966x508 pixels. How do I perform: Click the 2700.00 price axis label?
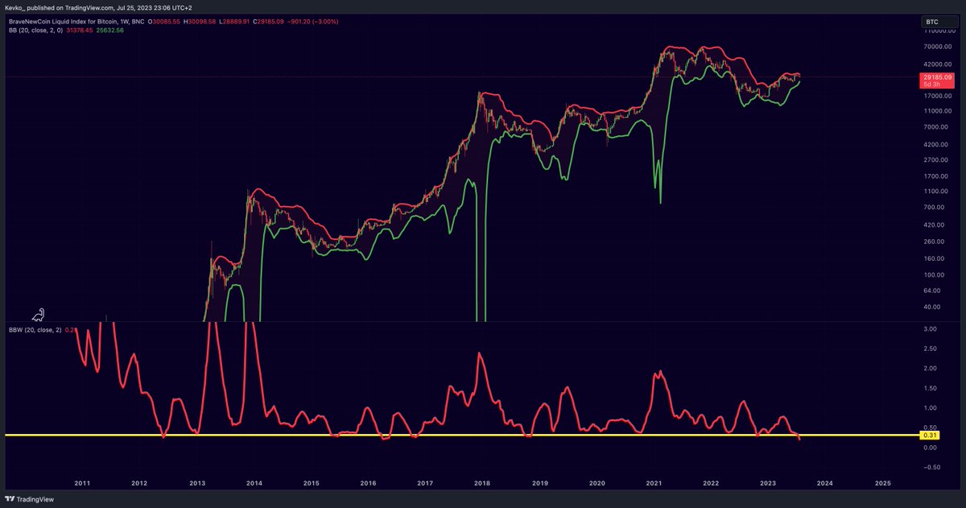tap(936, 159)
